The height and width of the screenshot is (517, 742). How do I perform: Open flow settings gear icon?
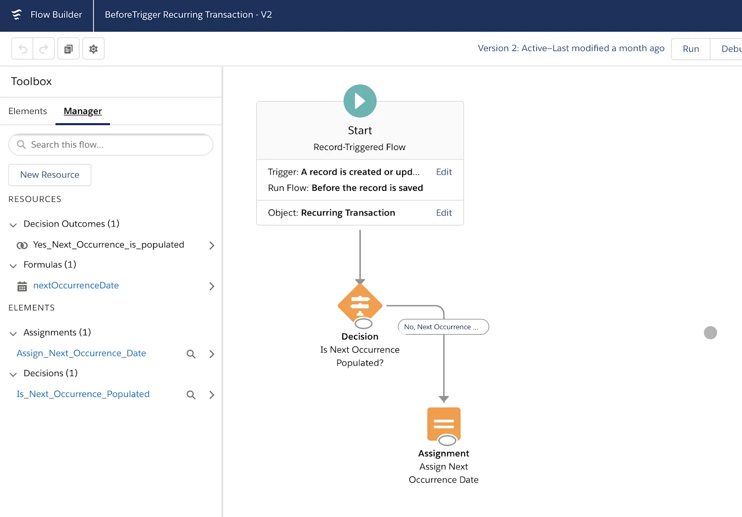[93, 49]
